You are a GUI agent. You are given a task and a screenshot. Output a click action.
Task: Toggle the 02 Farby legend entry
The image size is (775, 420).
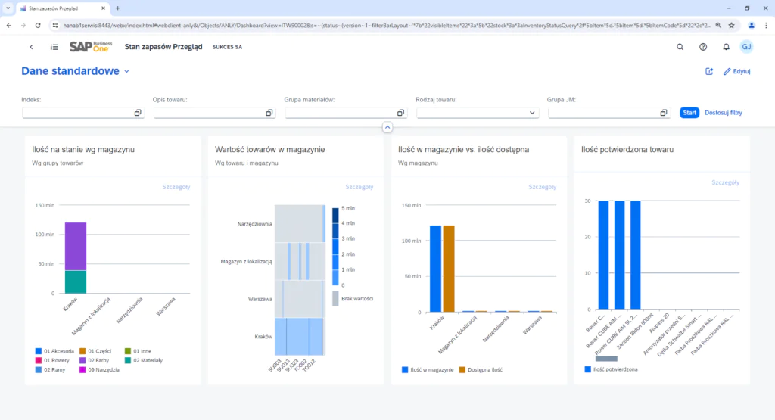(102, 361)
